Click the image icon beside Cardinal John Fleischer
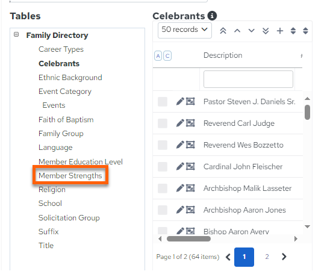Screen dimensions: 333x274 190,166
